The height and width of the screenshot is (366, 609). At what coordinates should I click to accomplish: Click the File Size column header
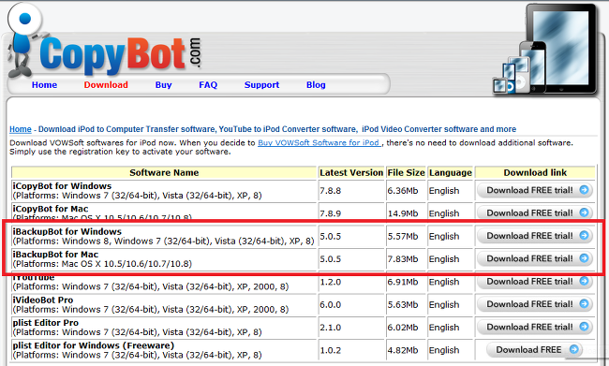(x=407, y=173)
